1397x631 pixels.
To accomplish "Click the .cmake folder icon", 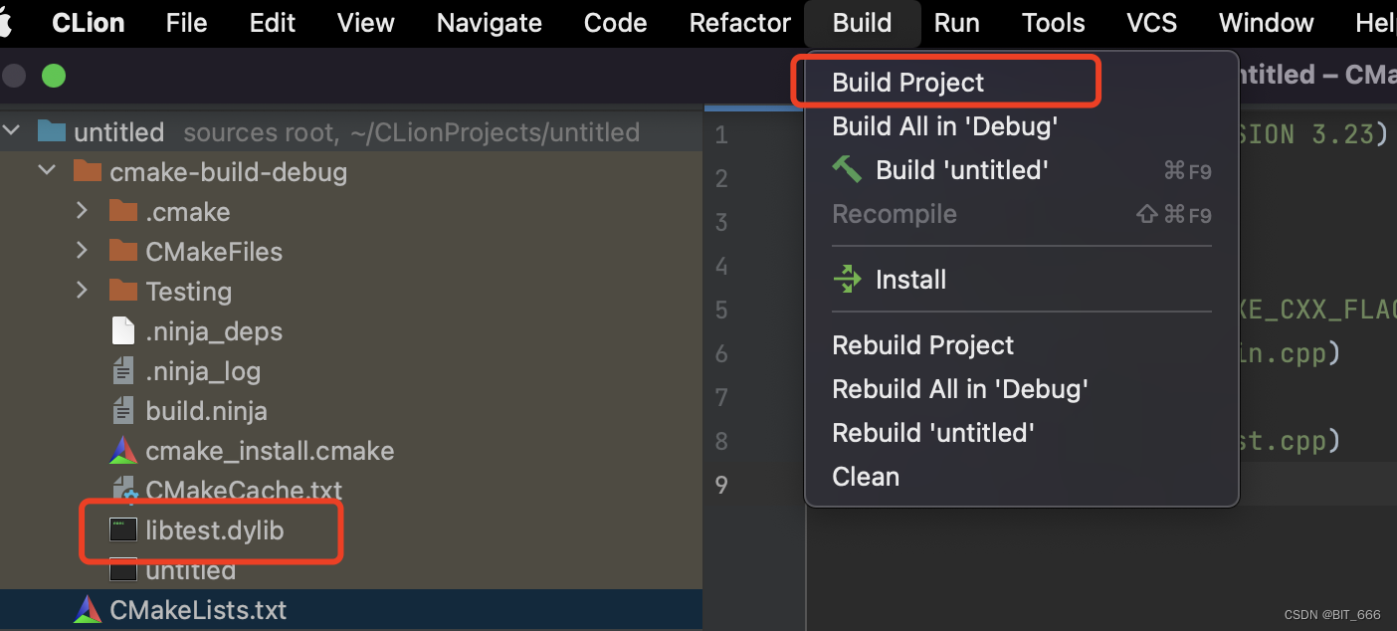I will click(123, 212).
